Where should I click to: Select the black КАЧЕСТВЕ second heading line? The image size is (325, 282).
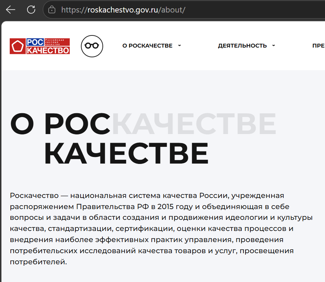(126, 153)
